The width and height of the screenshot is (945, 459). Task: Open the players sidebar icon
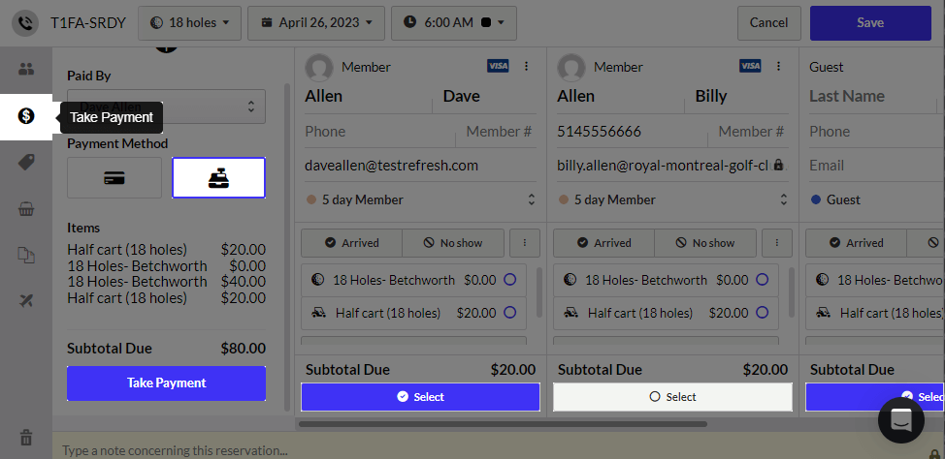click(26, 69)
